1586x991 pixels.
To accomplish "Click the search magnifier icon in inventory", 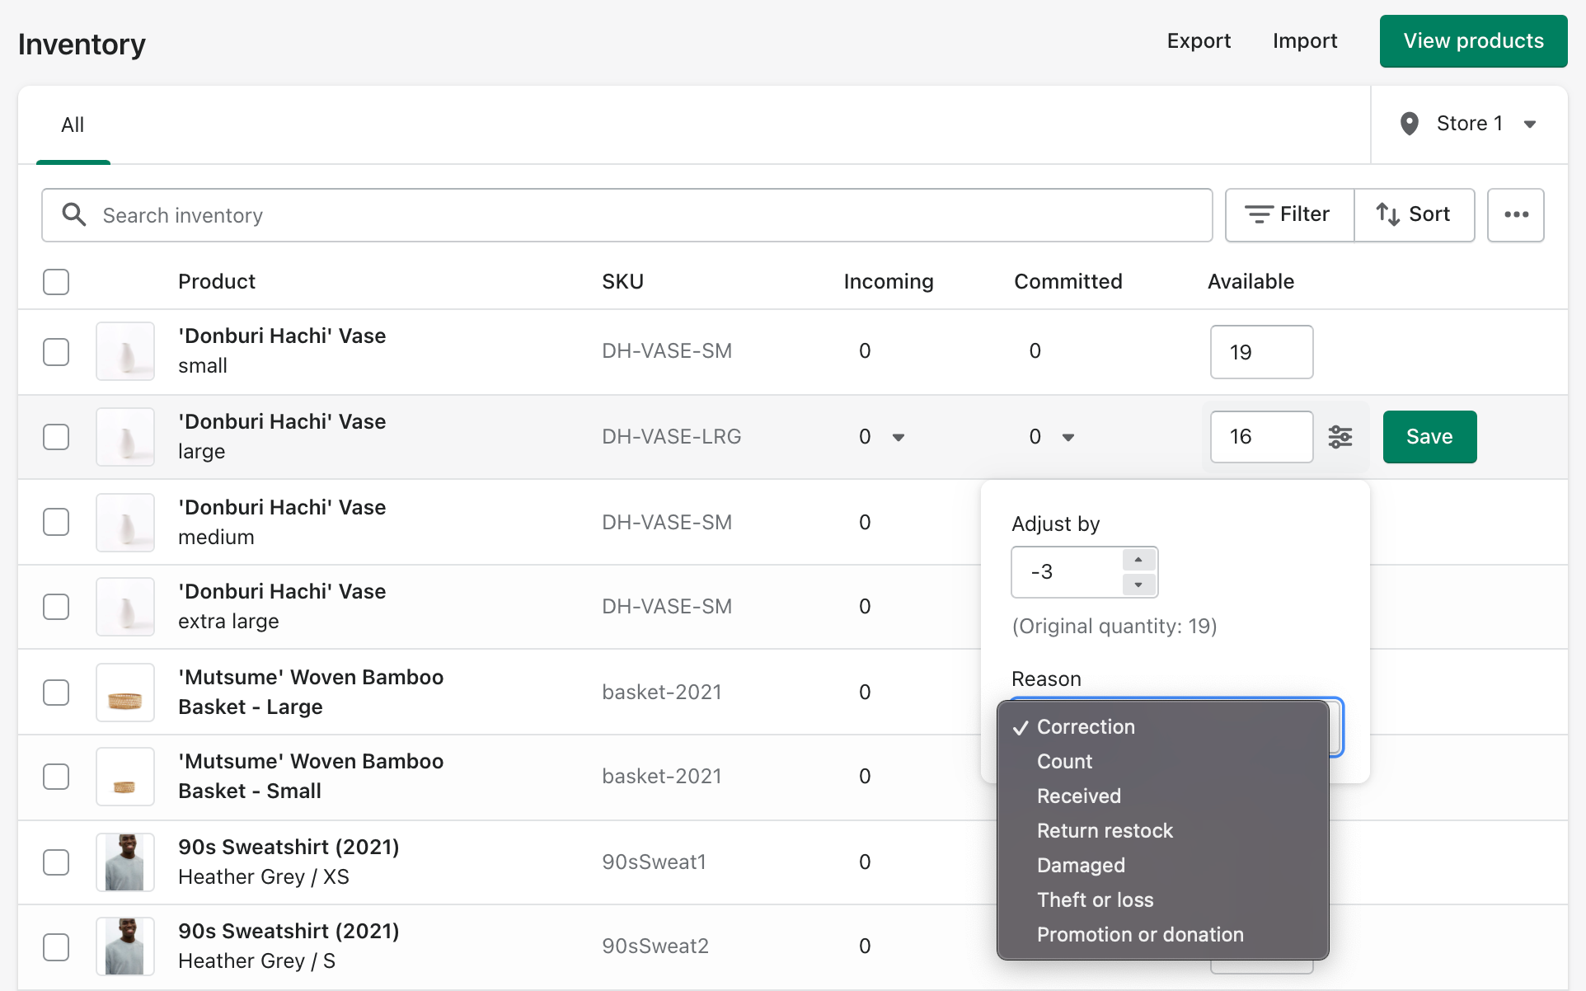I will [73, 214].
